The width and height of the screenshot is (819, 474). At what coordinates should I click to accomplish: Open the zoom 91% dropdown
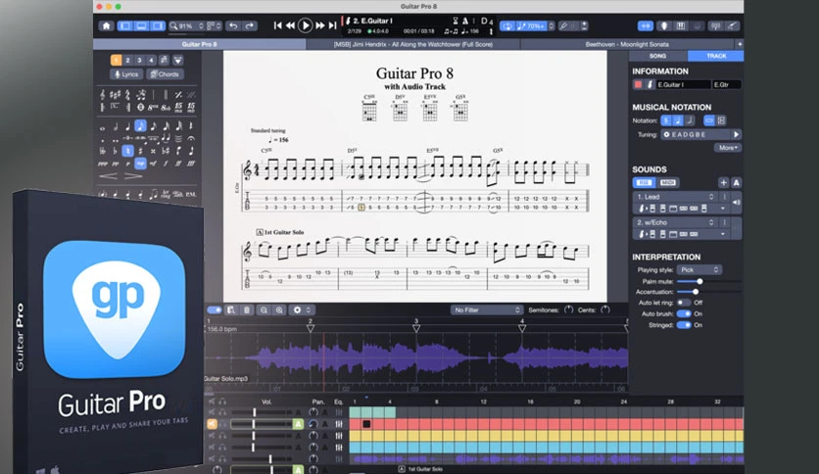[x=186, y=25]
